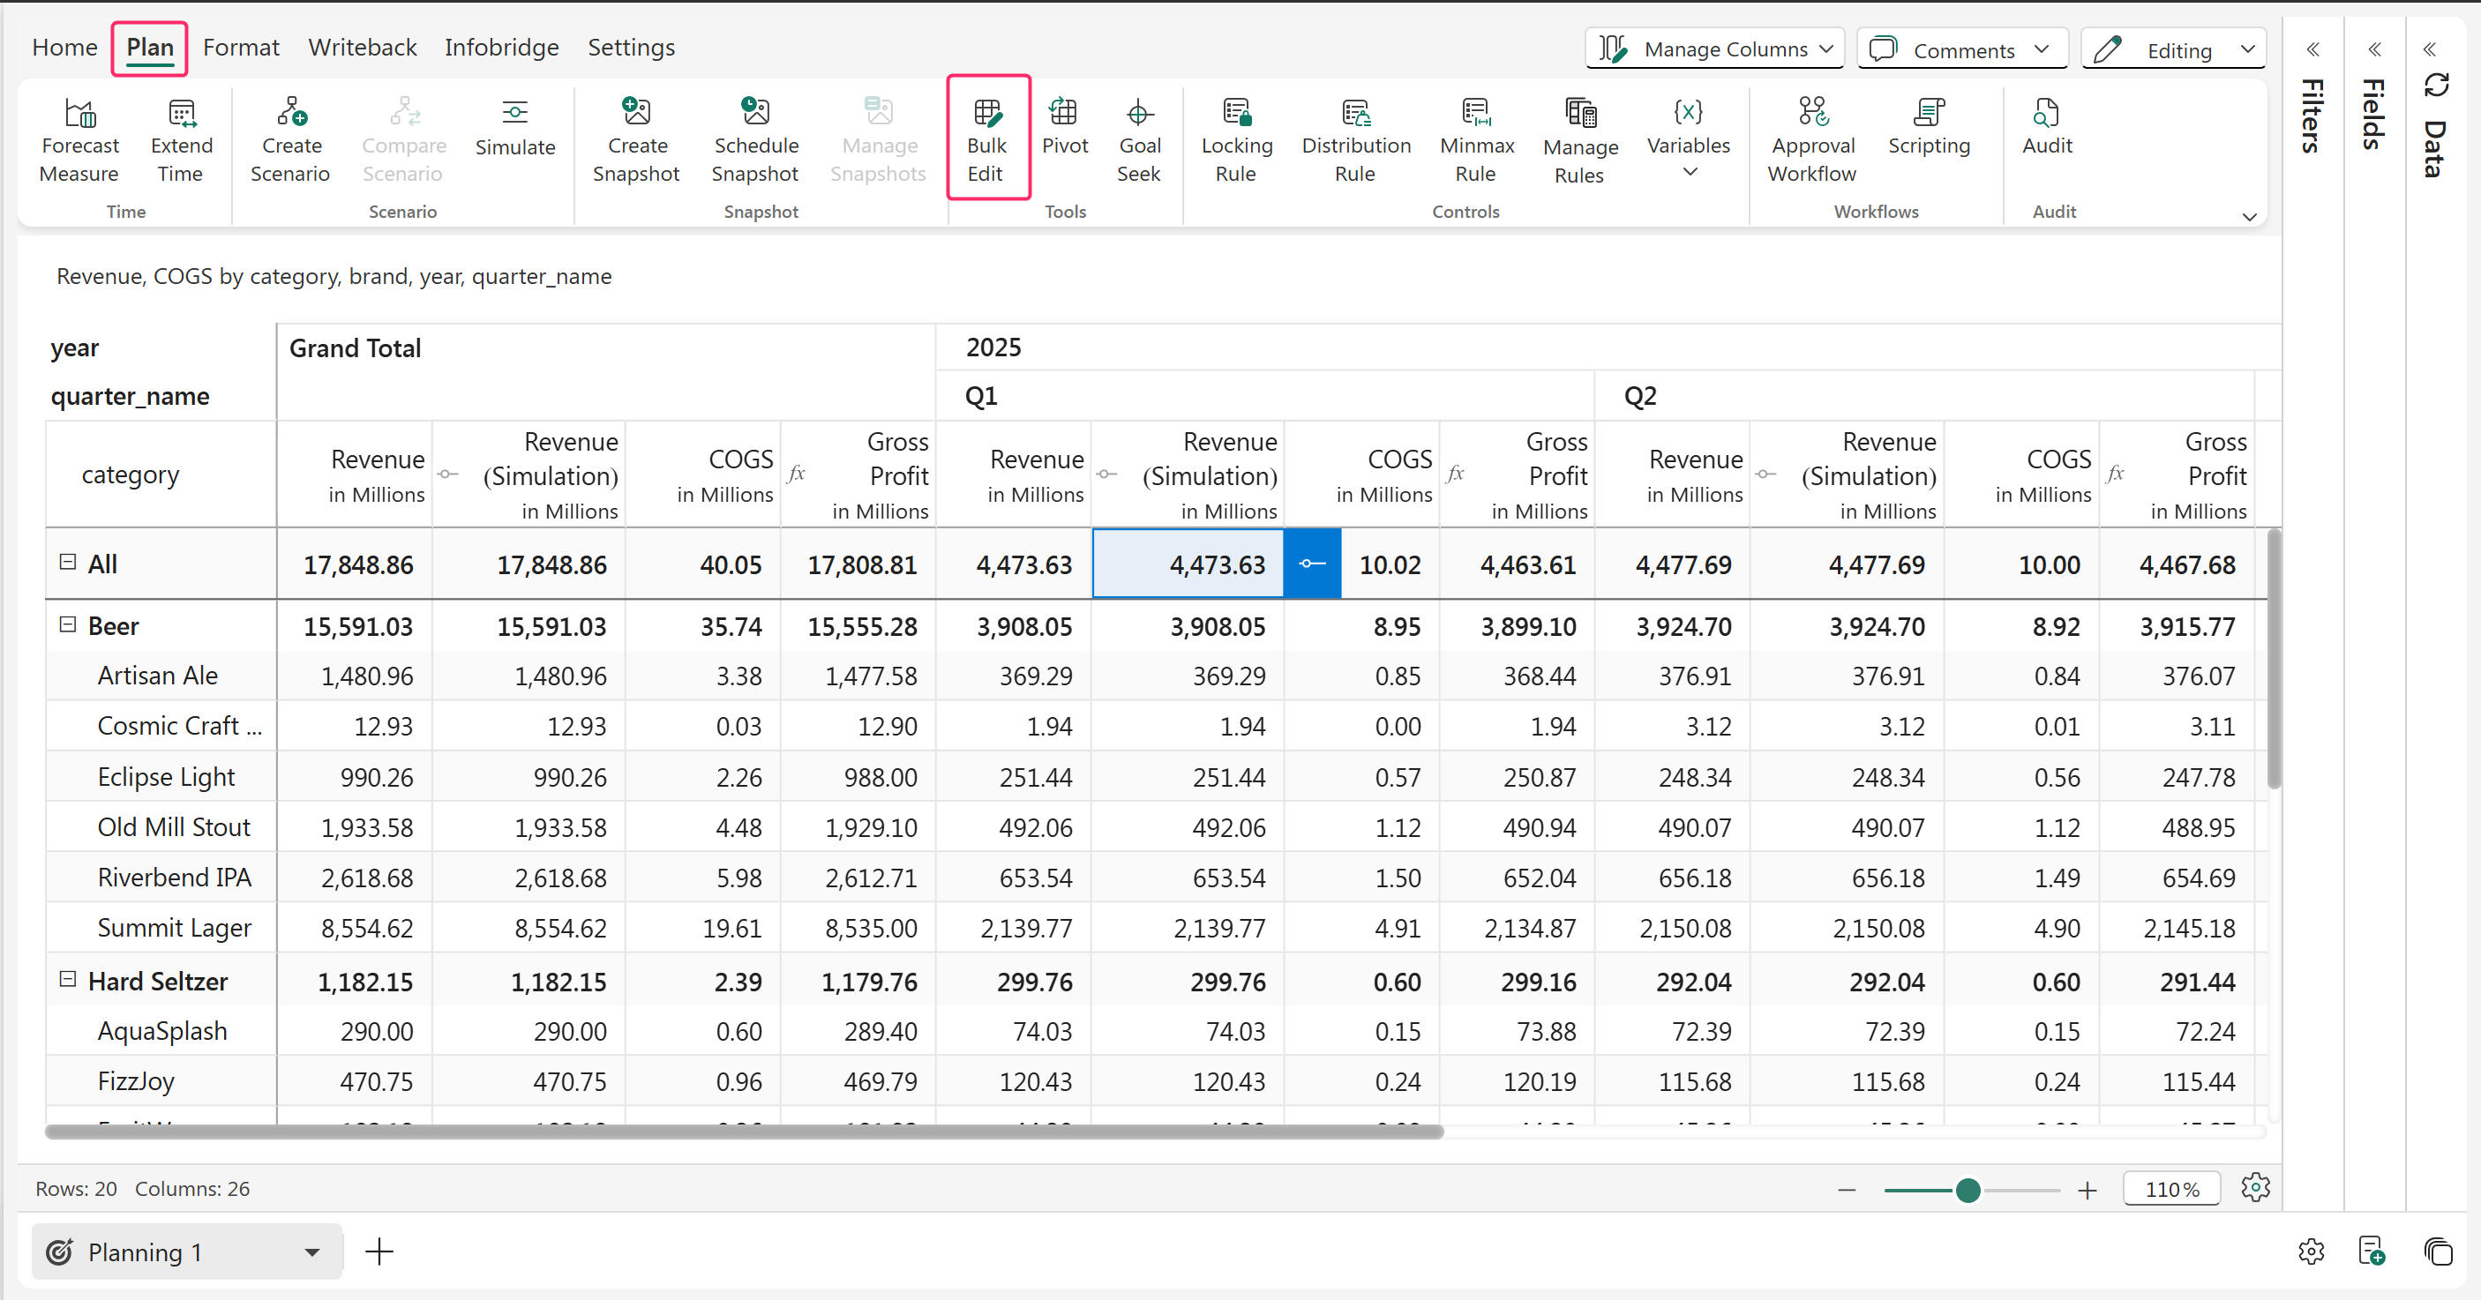The width and height of the screenshot is (2481, 1300).
Task: Expand the Variables dropdown
Action: point(1689,172)
